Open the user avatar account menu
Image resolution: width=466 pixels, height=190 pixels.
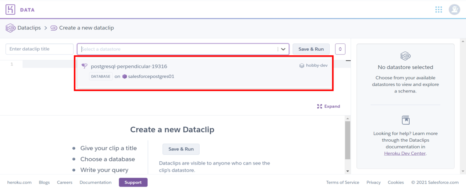454,10
